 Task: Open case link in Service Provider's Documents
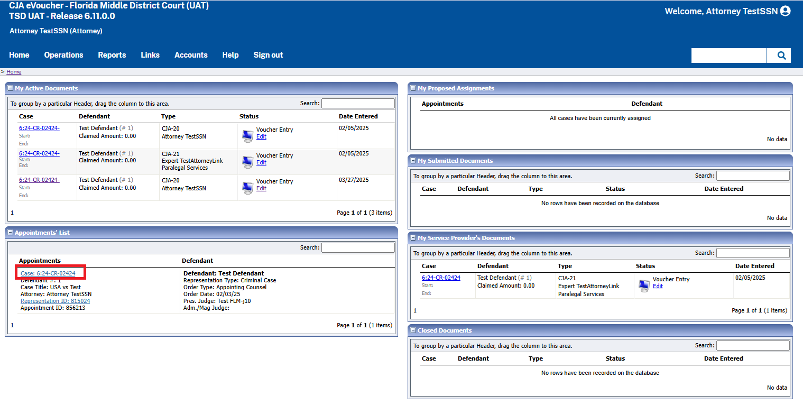coord(441,278)
